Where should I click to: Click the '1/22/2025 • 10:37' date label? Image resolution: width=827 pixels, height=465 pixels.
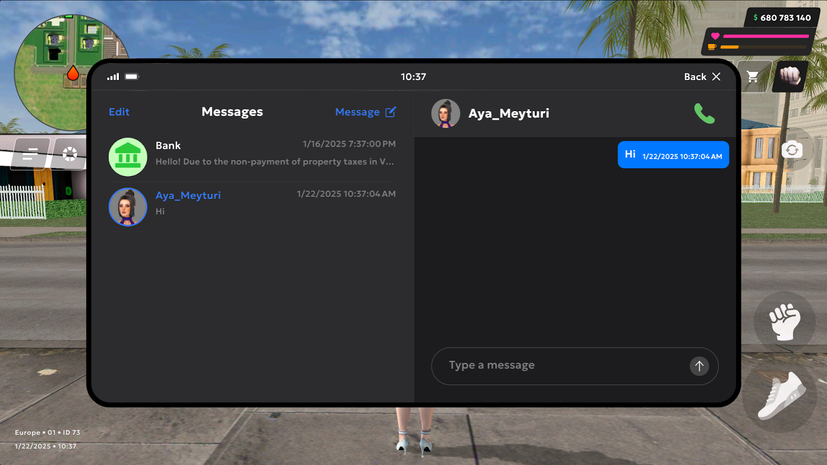[x=45, y=446]
